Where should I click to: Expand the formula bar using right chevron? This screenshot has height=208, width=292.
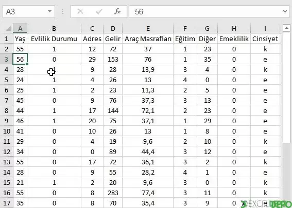click(x=285, y=11)
